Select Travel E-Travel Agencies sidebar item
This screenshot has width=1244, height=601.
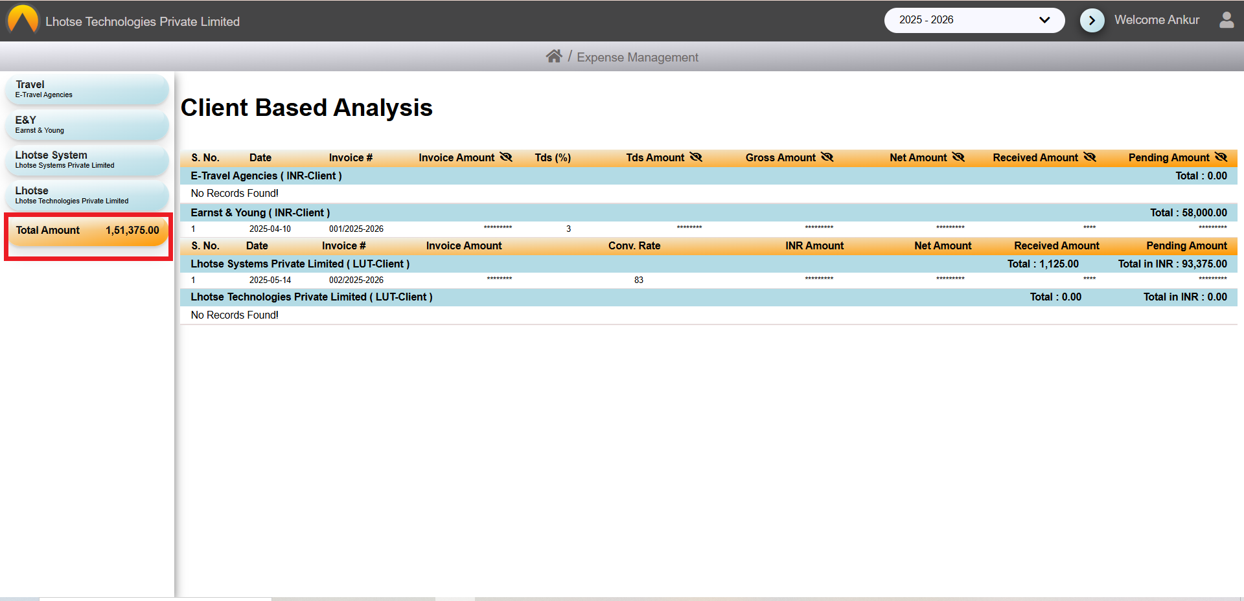[x=87, y=89]
